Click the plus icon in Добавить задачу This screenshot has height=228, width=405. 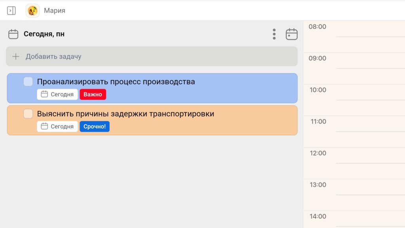16,56
